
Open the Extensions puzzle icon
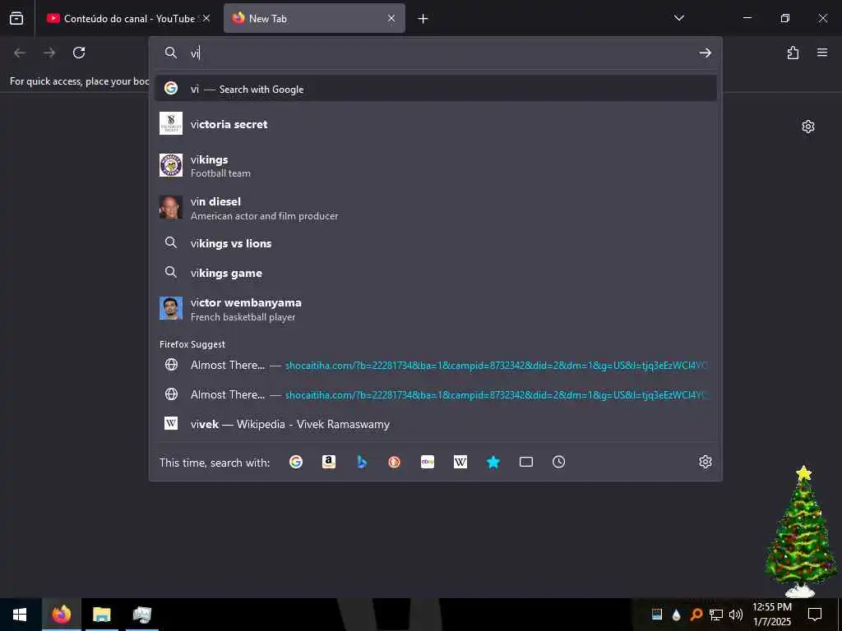tap(793, 53)
